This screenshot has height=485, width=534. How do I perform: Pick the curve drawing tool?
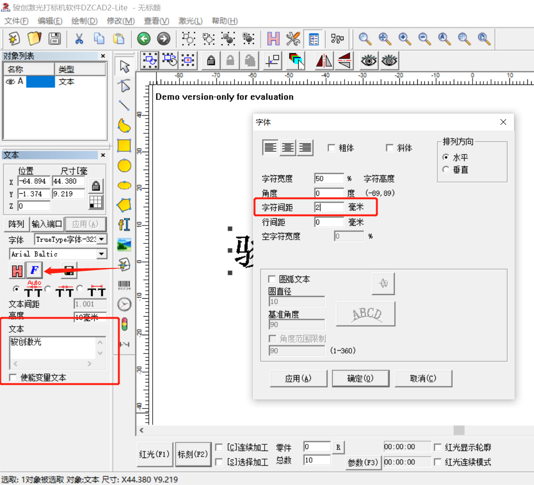124,125
